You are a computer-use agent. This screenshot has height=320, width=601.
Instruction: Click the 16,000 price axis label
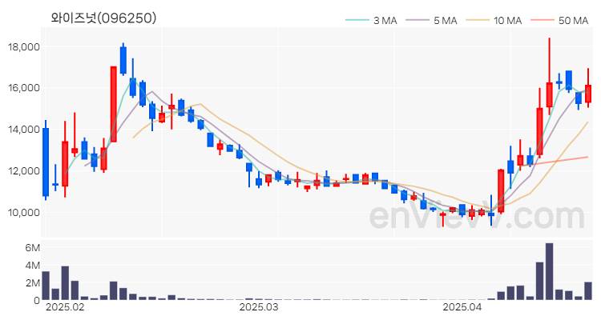click(x=24, y=88)
